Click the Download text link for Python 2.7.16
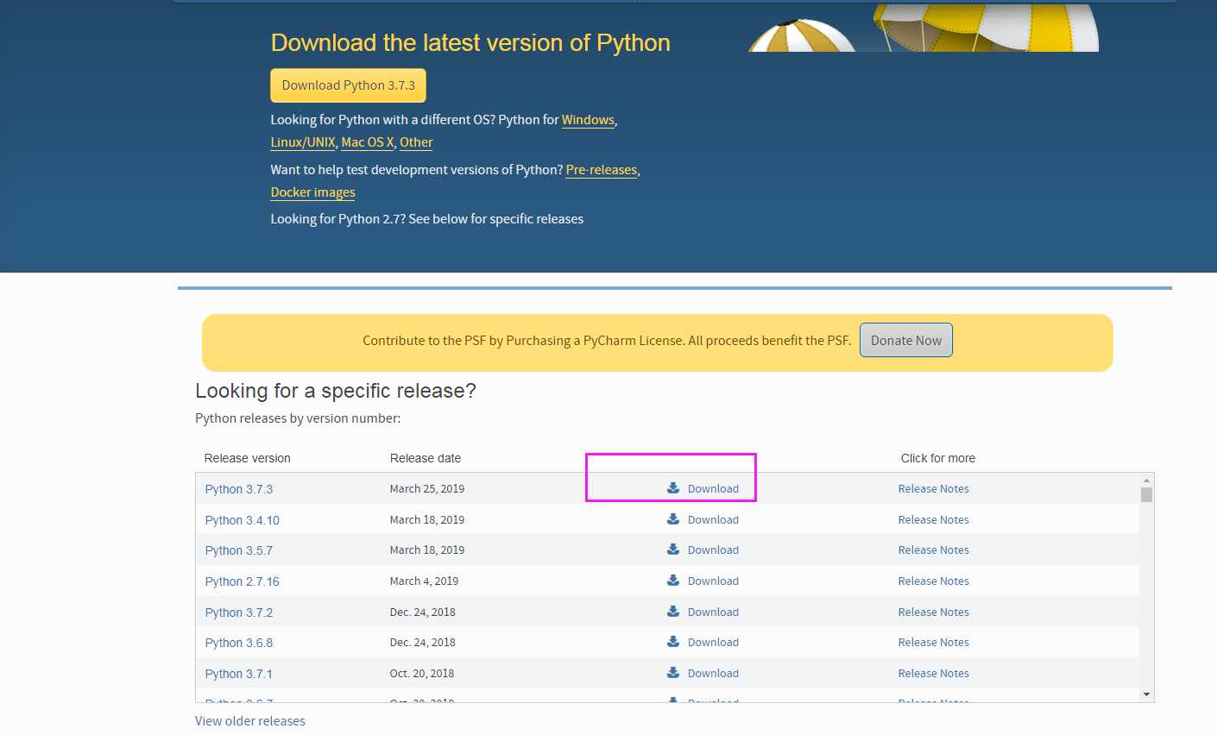Screen dimensions: 1217x735 (x=713, y=581)
